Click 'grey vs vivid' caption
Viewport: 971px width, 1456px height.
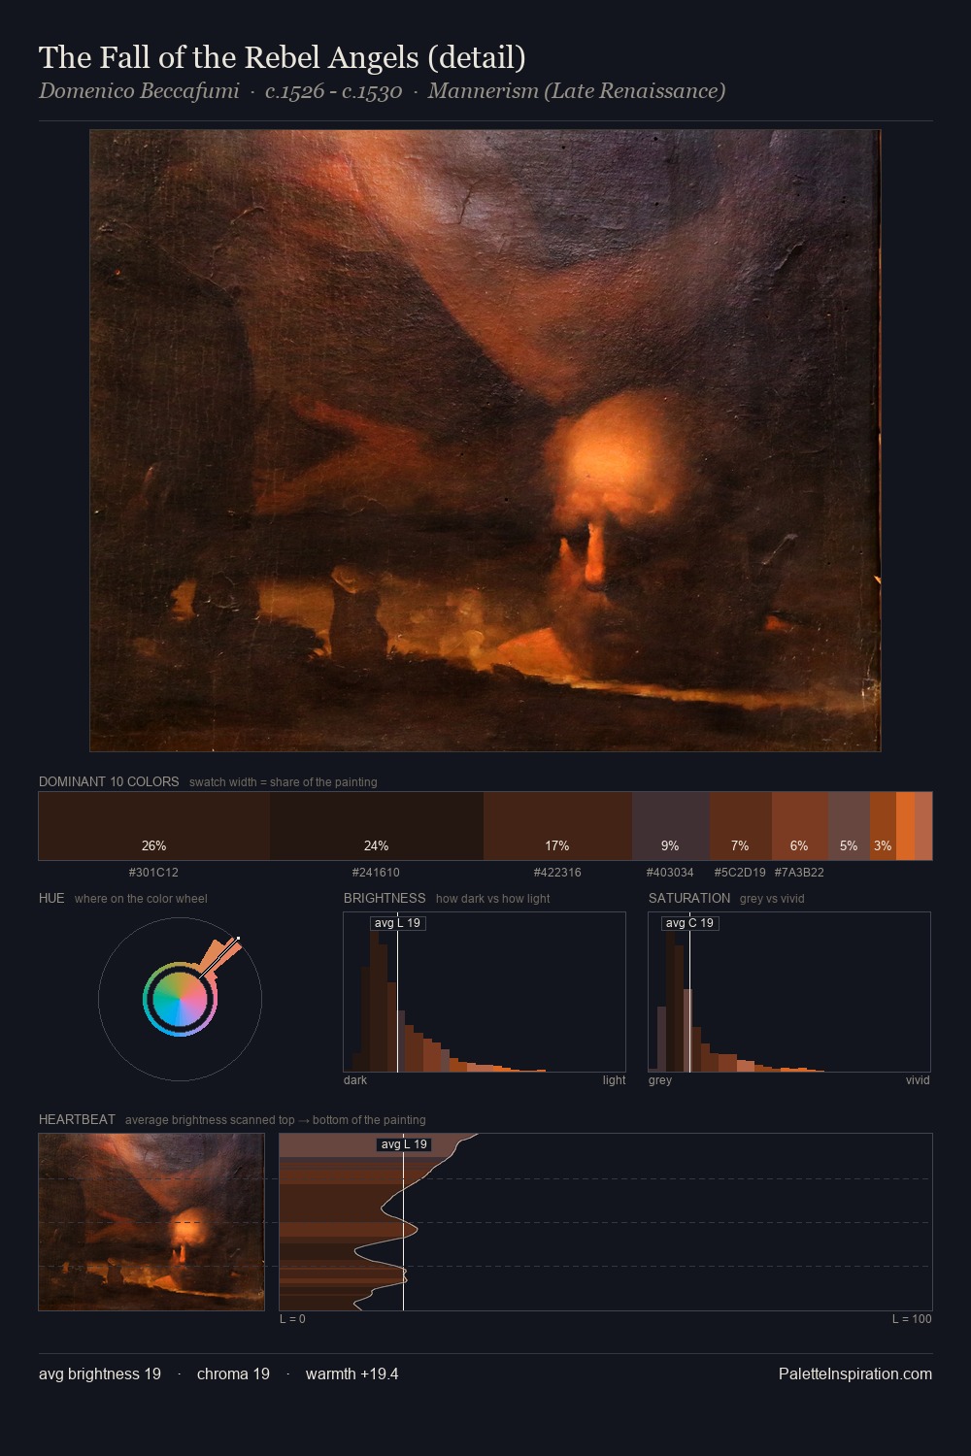772,899
